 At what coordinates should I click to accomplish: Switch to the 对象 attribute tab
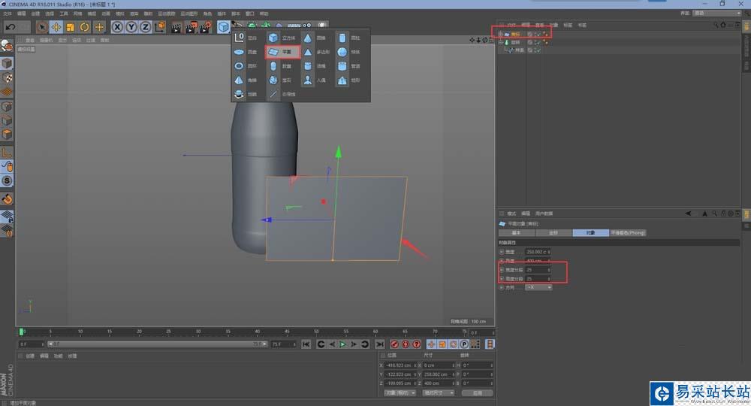coord(590,233)
